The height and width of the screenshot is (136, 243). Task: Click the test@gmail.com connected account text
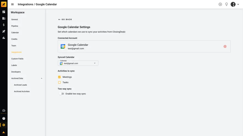pyautogui.click(x=76, y=48)
